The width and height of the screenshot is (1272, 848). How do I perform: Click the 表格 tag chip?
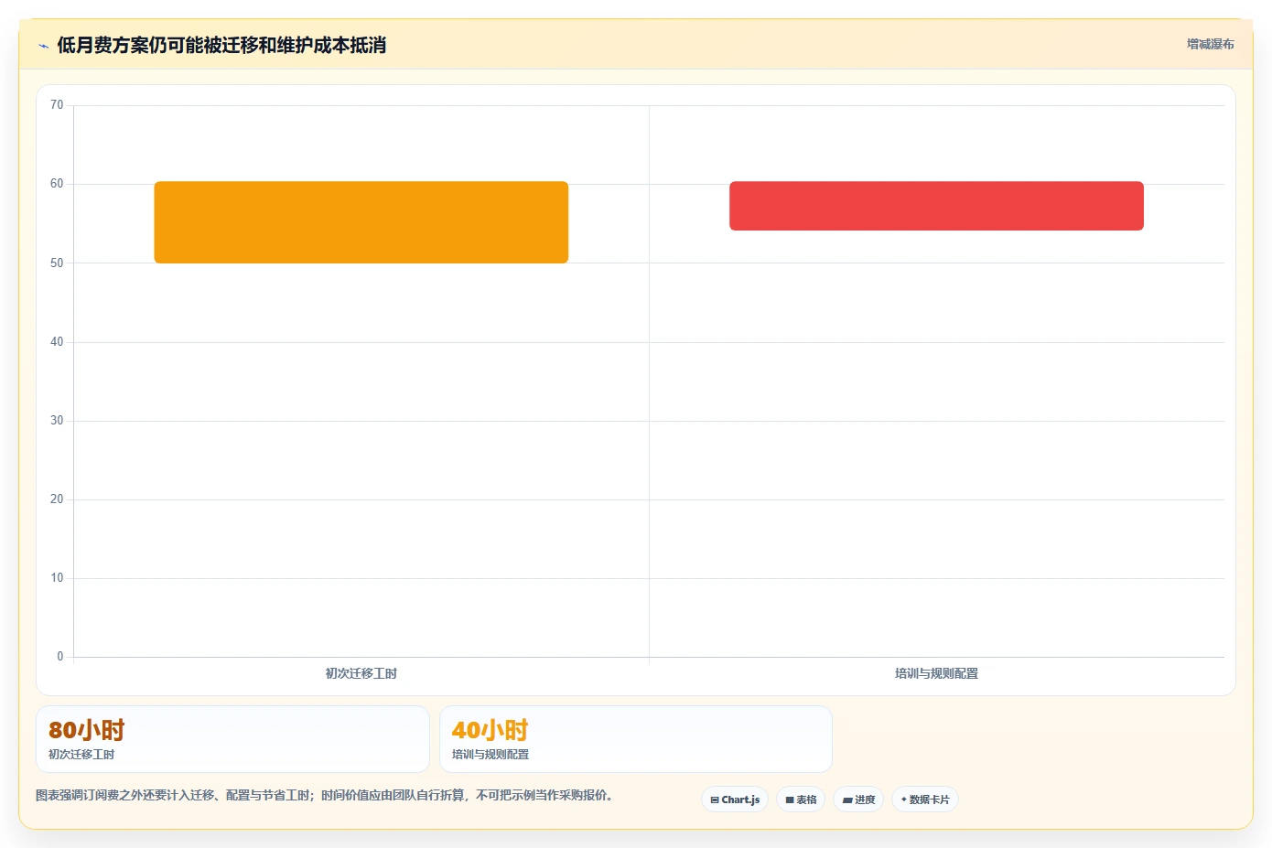pyautogui.click(x=801, y=800)
